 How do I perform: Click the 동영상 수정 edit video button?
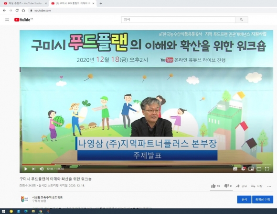click(x=263, y=200)
